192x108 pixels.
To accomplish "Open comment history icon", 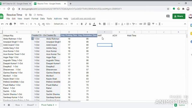I will click(x=168, y=16).
